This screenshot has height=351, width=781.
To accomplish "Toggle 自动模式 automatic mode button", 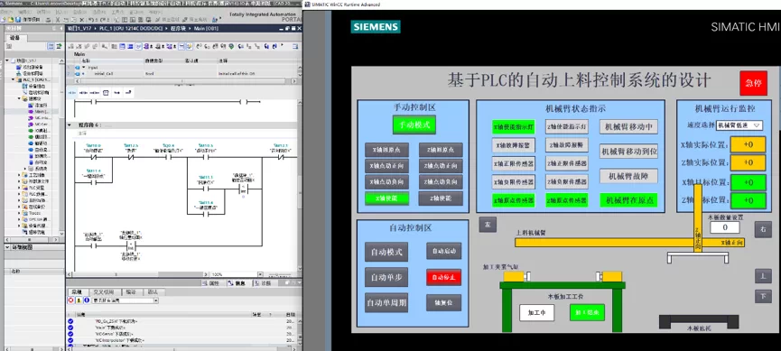I will click(386, 252).
